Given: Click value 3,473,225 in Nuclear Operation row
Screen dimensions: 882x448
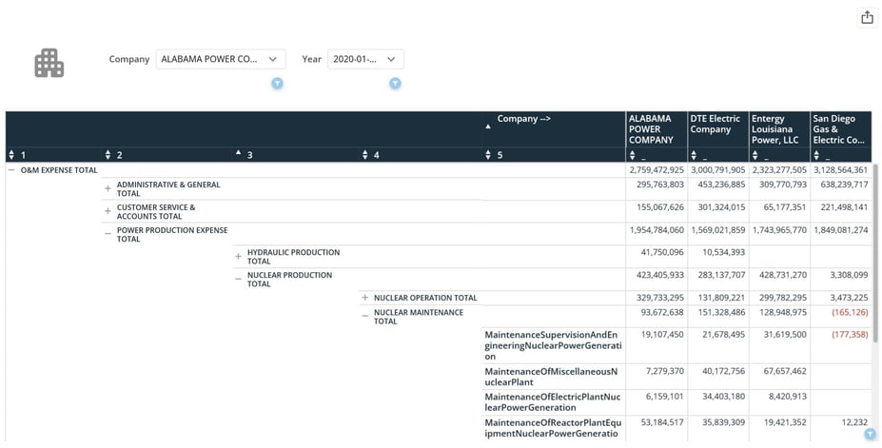Looking at the screenshot, I should 850,298.
